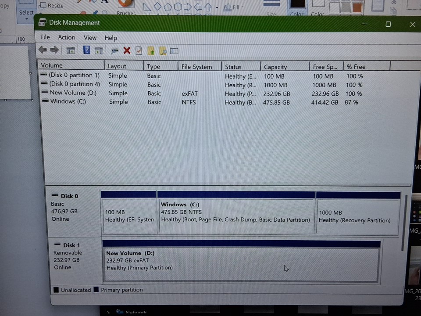
Task: Sort by the % Free column header
Action: (367, 67)
